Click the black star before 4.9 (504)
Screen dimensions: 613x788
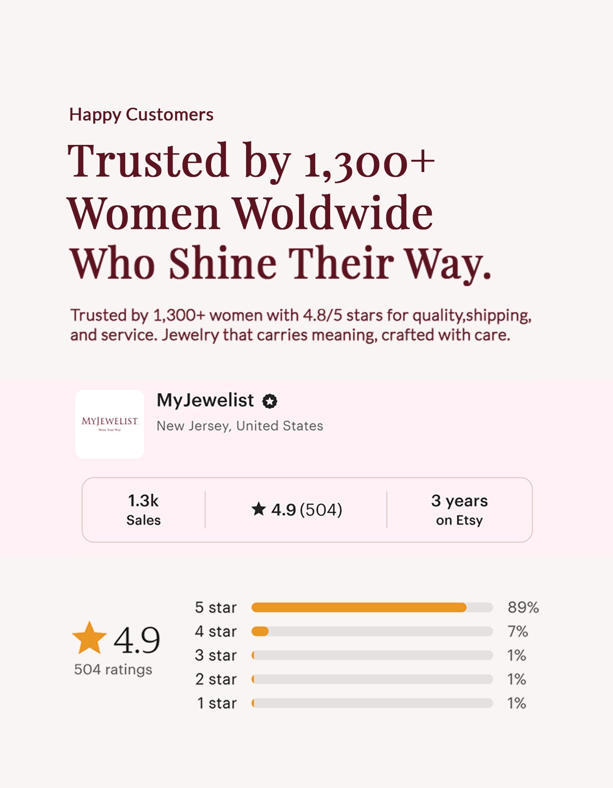pyautogui.click(x=259, y=509)
